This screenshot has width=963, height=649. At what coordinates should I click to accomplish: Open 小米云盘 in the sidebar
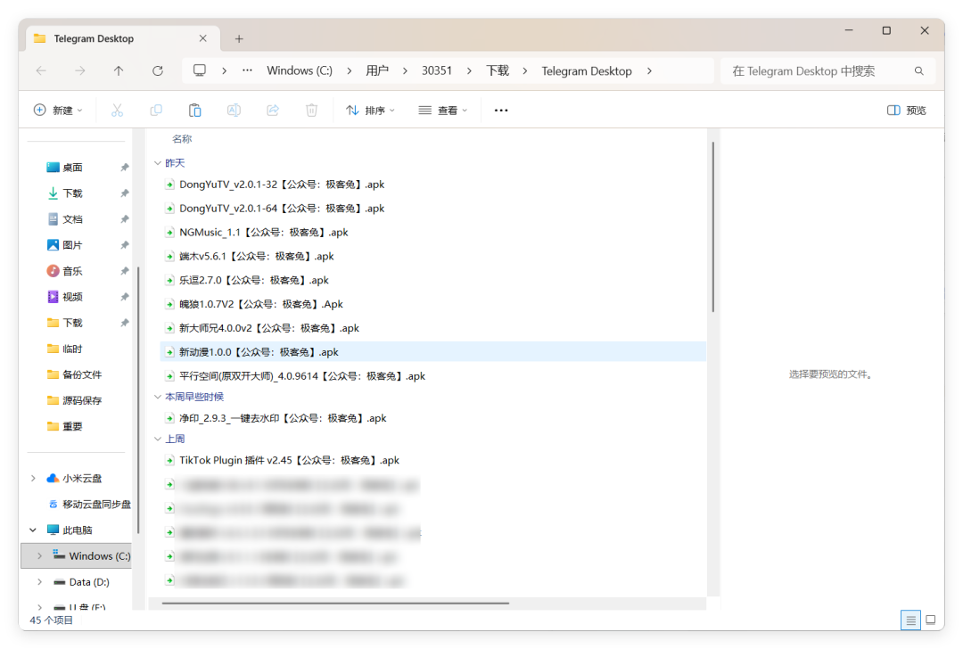pyautogui.click(x=82, y=479)
